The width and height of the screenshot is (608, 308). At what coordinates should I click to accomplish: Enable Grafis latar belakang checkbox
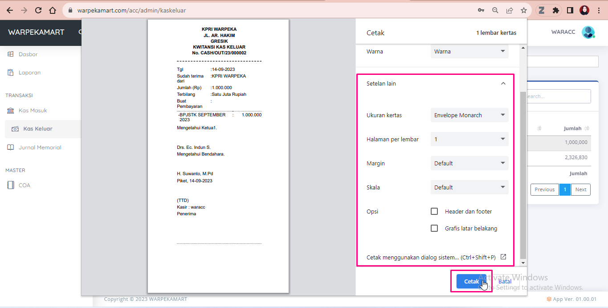click(434, 228)
